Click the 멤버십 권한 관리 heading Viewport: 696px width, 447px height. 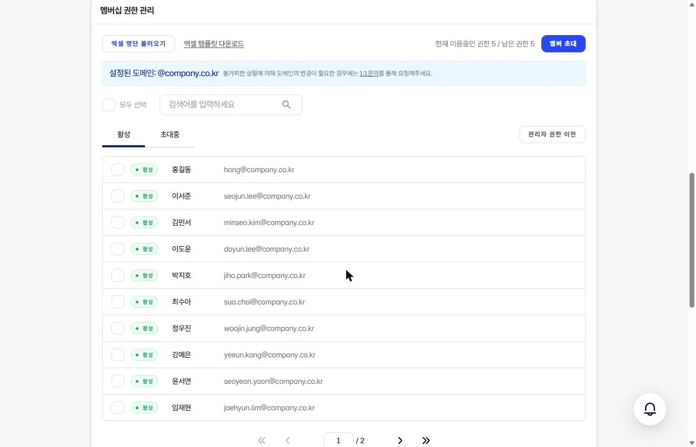127,10
